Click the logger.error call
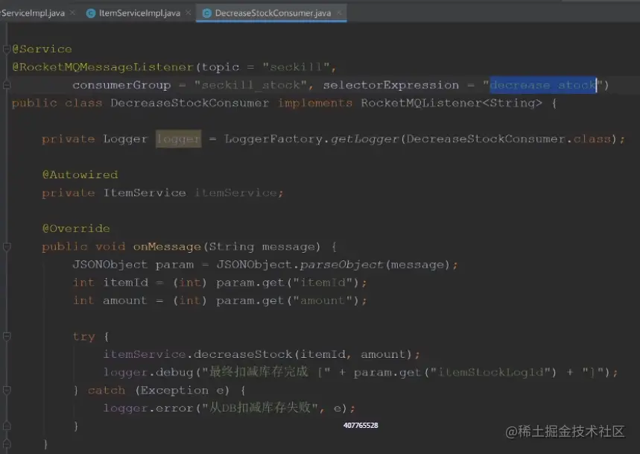 pyautogui.click(x=148, y=409)
